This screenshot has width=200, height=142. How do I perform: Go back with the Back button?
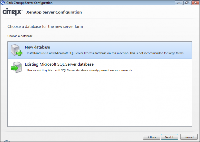(151, 137)
